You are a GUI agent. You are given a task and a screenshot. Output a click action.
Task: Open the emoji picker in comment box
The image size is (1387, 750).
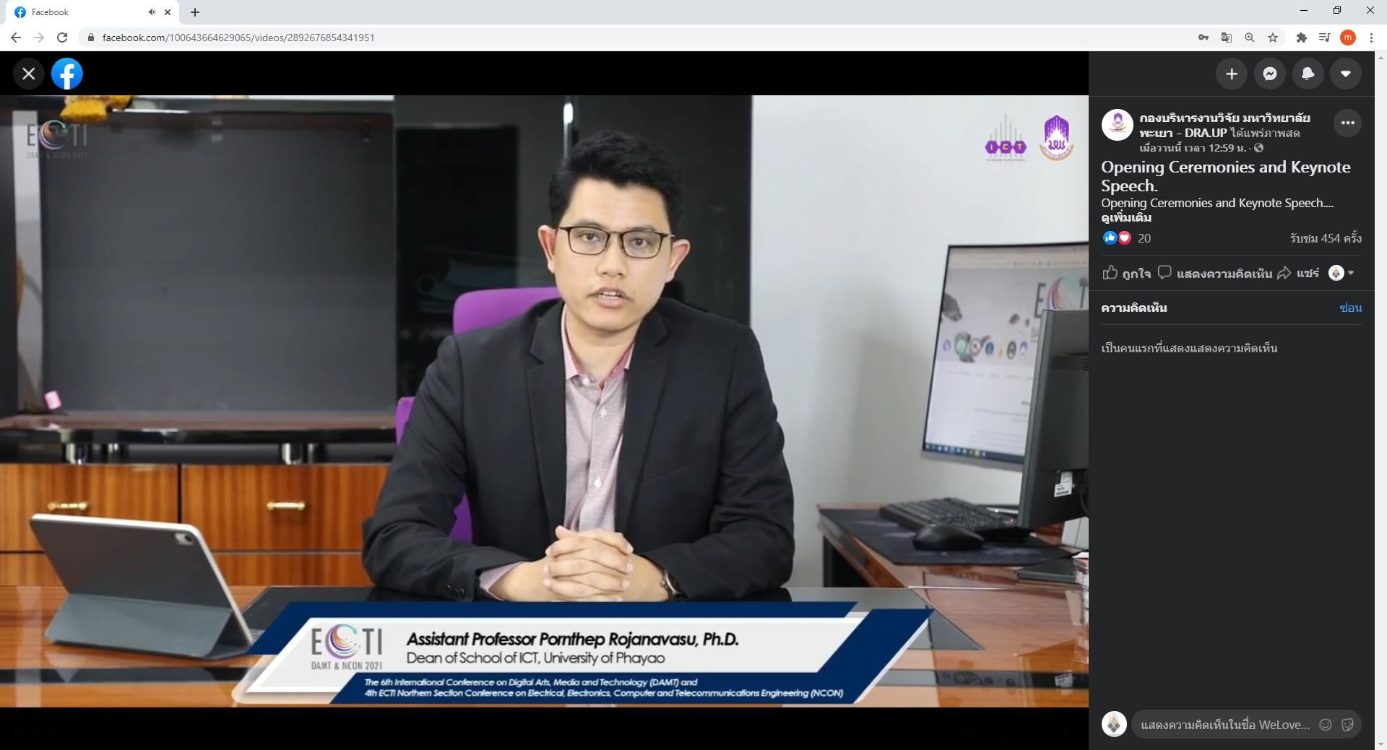coord(1326,725)
